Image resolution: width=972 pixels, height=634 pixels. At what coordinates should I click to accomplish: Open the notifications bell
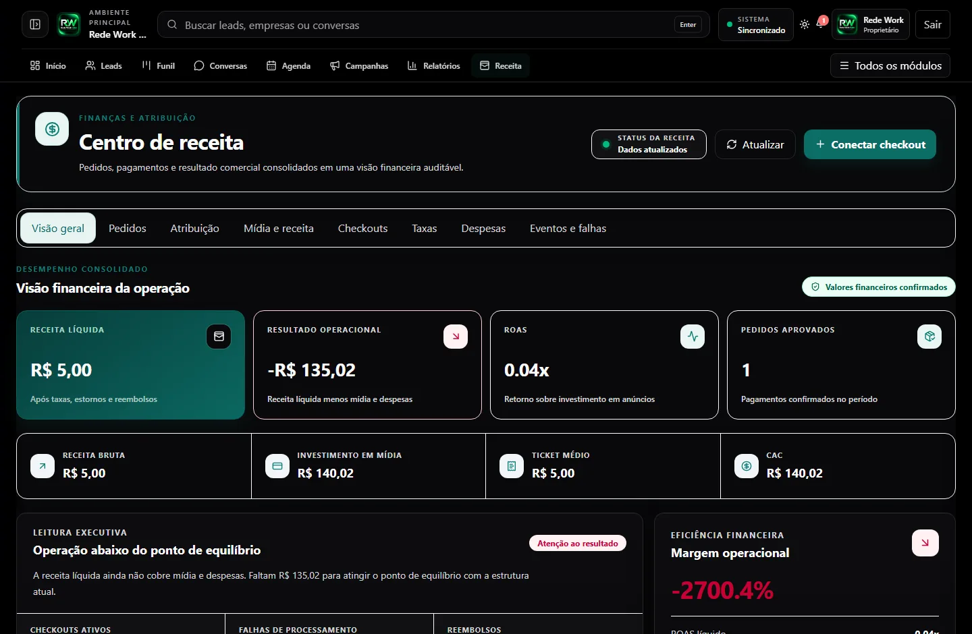coord(821,23)
